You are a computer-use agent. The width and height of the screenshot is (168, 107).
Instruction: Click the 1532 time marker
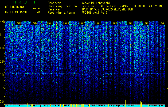tap(34, 23)
